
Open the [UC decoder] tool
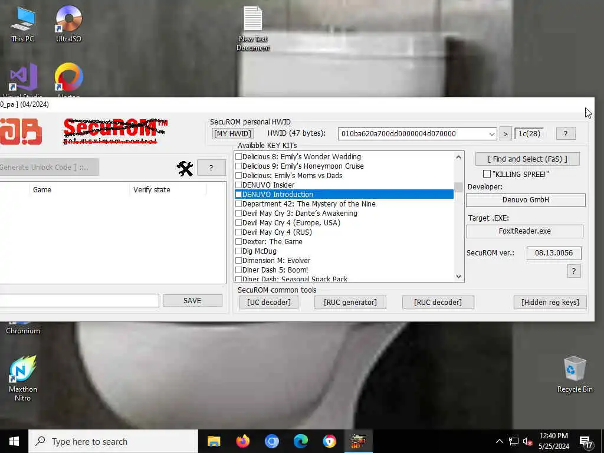(269, 303)
